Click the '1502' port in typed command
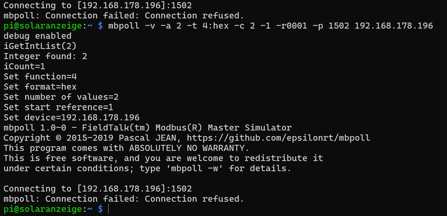The image size is (447, 216). click(x=339, y=26)
